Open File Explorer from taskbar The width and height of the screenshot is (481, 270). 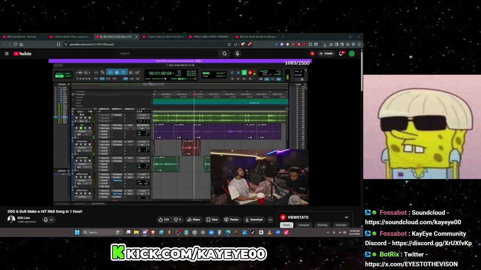coord(136,232)
